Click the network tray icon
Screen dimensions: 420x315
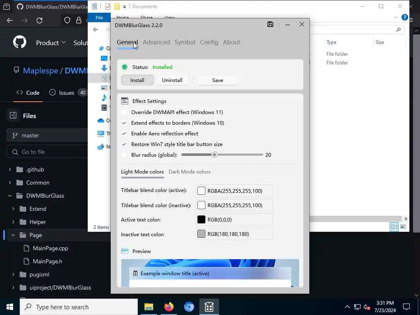(x=357, y=307)
